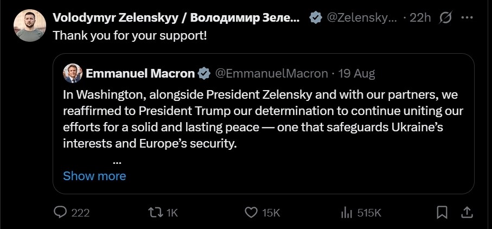
Task: Open Emmanuel Macron's small avatar
Action: pyautogui.click(x=73, y=73)
